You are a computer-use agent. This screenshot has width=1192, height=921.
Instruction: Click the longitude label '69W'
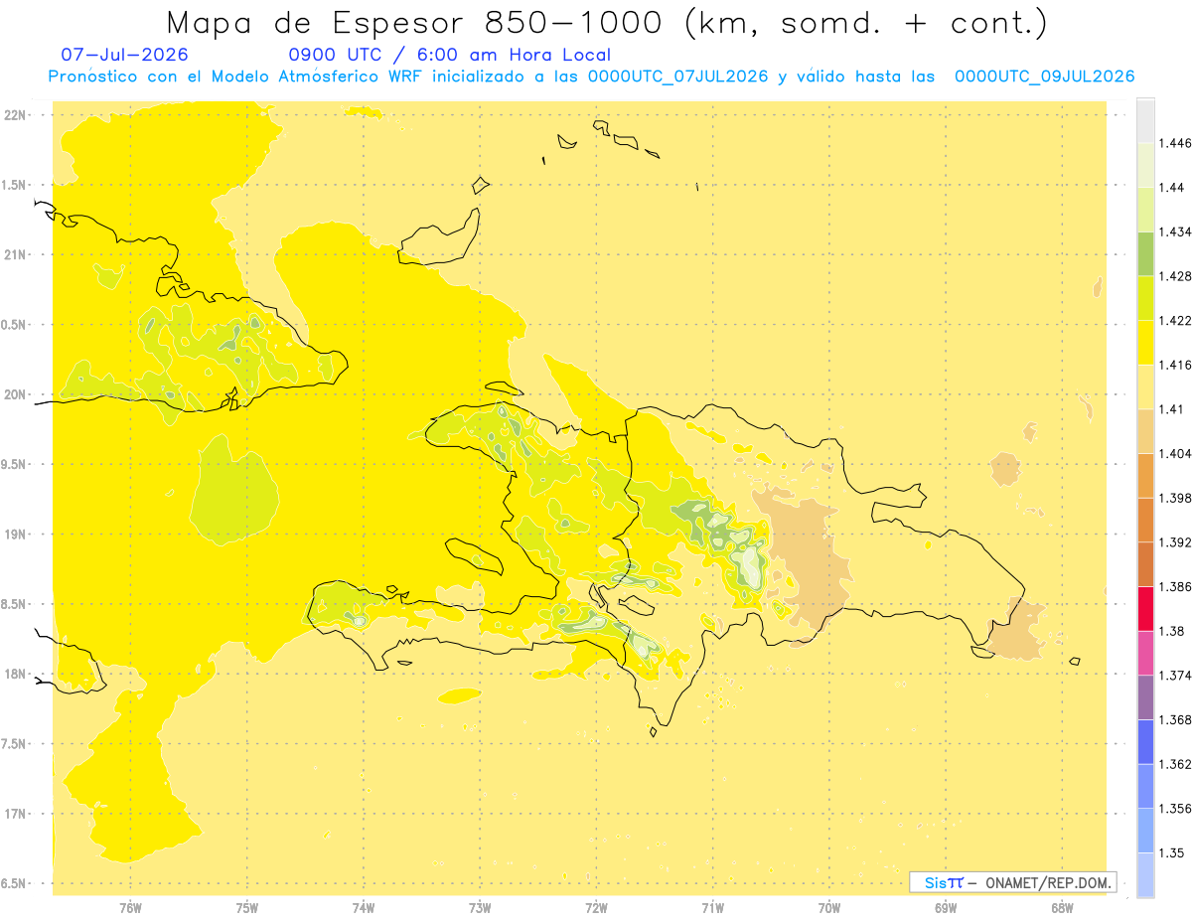(x=946, y=908)
